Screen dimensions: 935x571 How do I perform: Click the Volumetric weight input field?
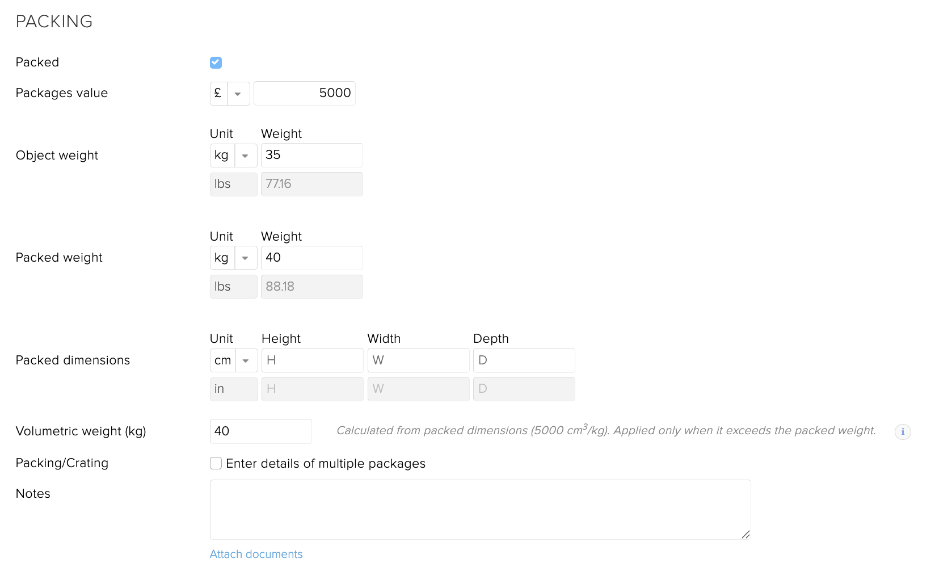(x=260, y=432)
